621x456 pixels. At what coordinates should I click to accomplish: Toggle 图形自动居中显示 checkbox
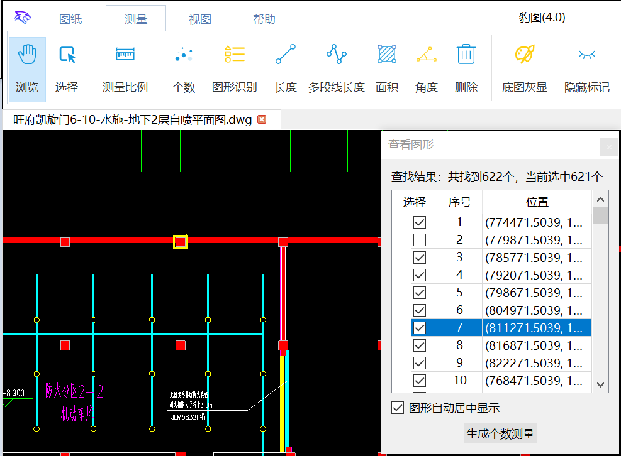pyautogui.click(x=398, y=408)
